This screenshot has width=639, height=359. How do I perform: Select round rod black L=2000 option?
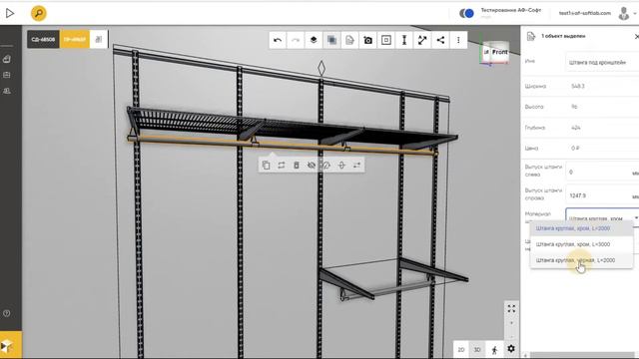581,260
